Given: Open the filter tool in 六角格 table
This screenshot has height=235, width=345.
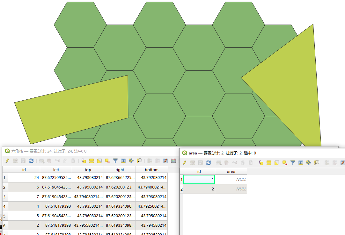Looking at the screenshot, I should 115,161.
